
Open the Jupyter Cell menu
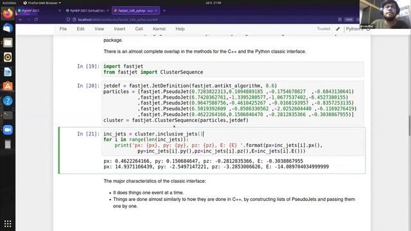click(x=139, y=29)
